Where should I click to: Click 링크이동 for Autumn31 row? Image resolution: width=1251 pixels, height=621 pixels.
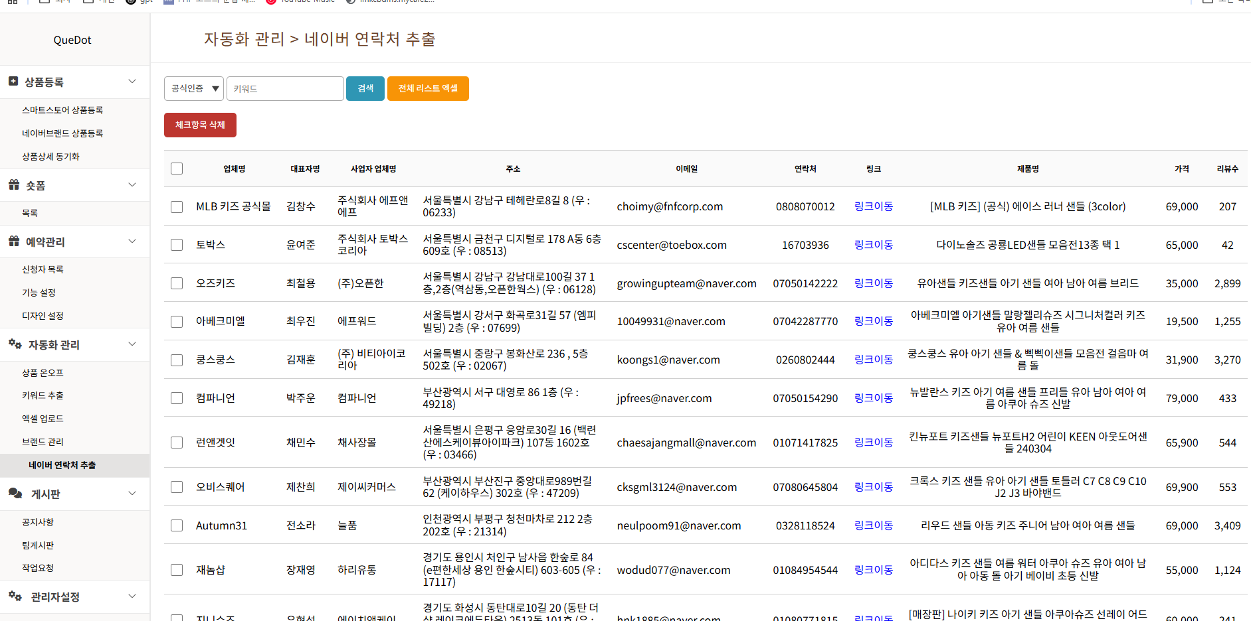coord(874,525)
